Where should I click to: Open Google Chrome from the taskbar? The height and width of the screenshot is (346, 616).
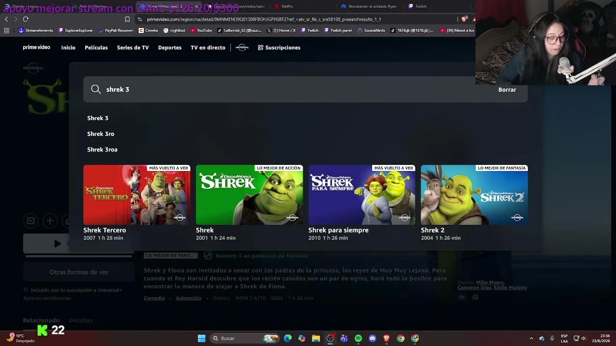click(400, 338)
